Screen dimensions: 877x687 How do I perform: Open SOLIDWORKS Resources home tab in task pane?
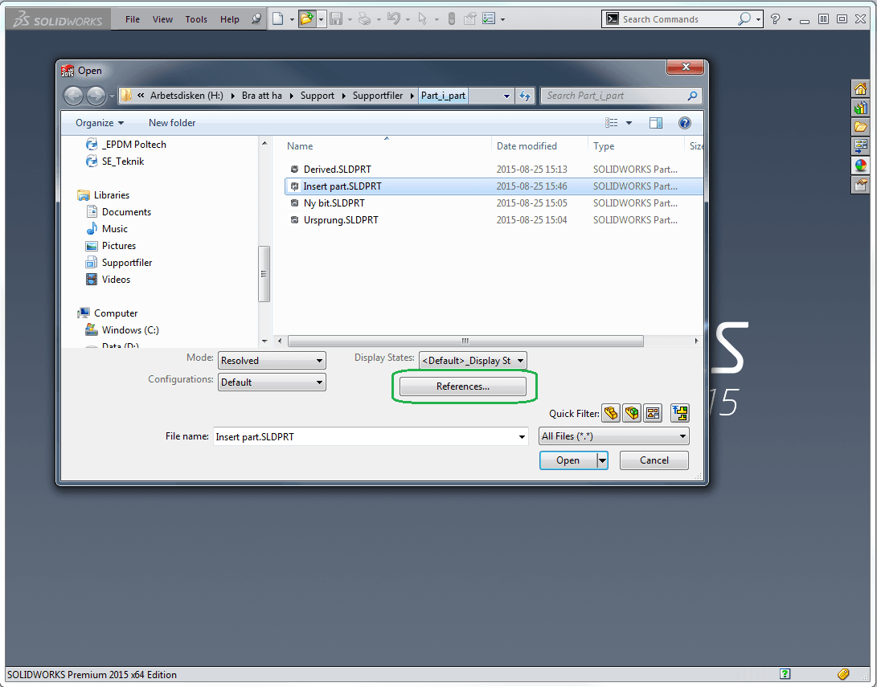coord(861,89)
